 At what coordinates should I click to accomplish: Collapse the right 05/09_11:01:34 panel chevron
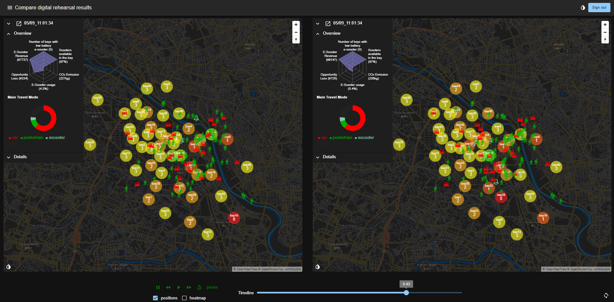(x=318, y=23)
